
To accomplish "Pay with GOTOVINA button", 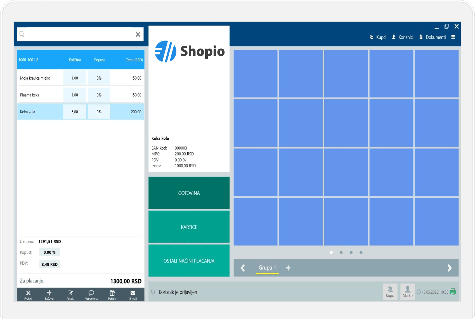I will 189,193.
